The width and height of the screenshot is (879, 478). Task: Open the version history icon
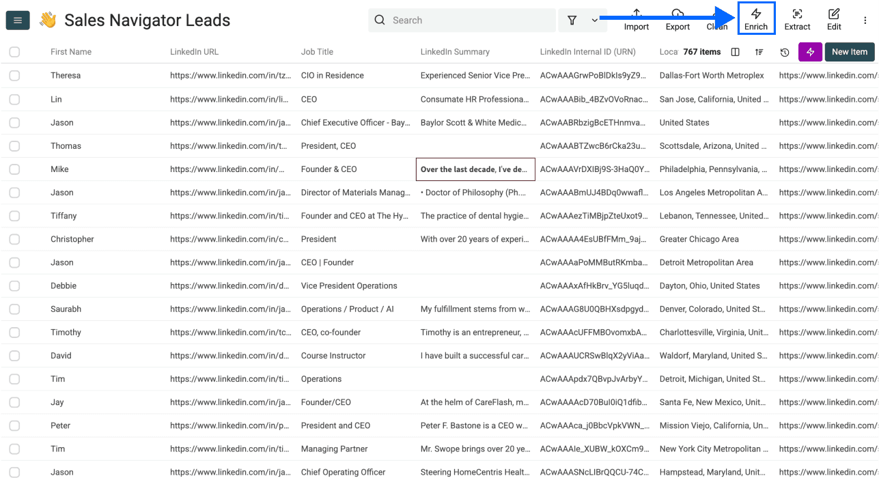coord(785,52)
